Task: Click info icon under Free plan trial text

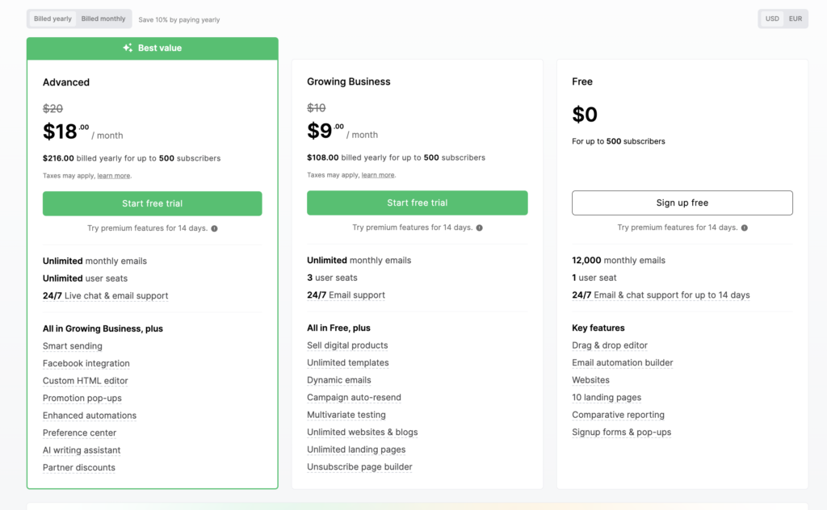Action: [x=744, y=228]
